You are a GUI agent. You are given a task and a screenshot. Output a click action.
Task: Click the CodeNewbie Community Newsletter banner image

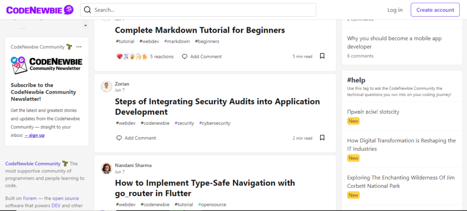click(47, 65)
